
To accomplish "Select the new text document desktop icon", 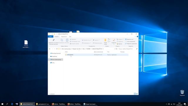I will (x=26, y=44).
